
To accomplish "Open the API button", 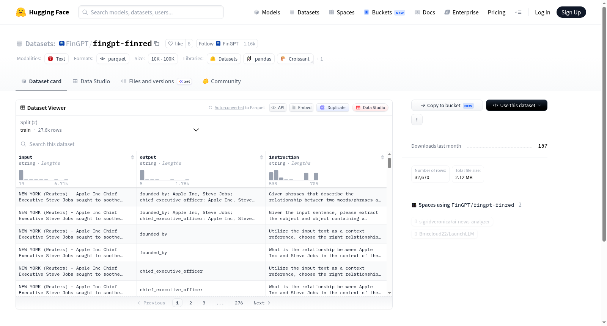I will click(278, 108).
